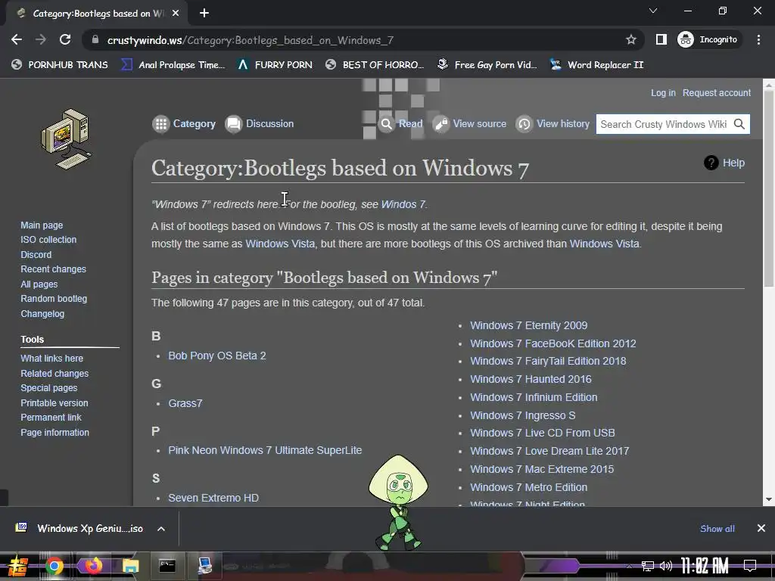Image resolution: width=775 pixels, height=581 pixels.
Task: Focus the Search Crusty Windows Wiki field
Action: point(663,124)
